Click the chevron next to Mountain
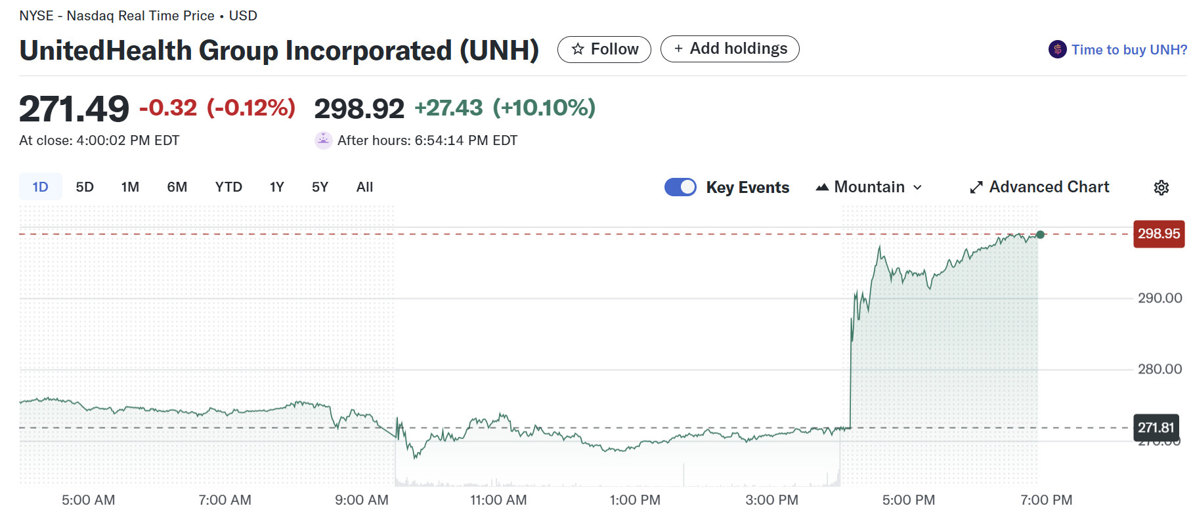 tap(917, 188)
